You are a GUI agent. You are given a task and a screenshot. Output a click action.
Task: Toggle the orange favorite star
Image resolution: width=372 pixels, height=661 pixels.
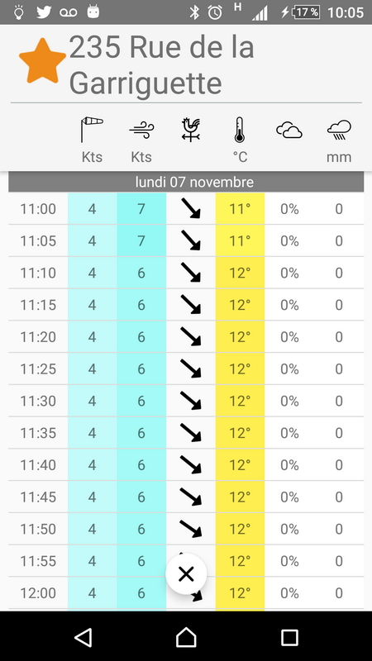point(43,60)
